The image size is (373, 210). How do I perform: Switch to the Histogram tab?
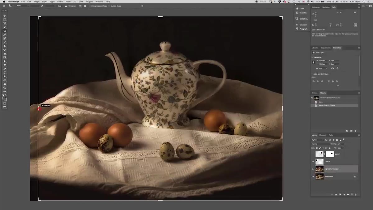pos(315,7)
